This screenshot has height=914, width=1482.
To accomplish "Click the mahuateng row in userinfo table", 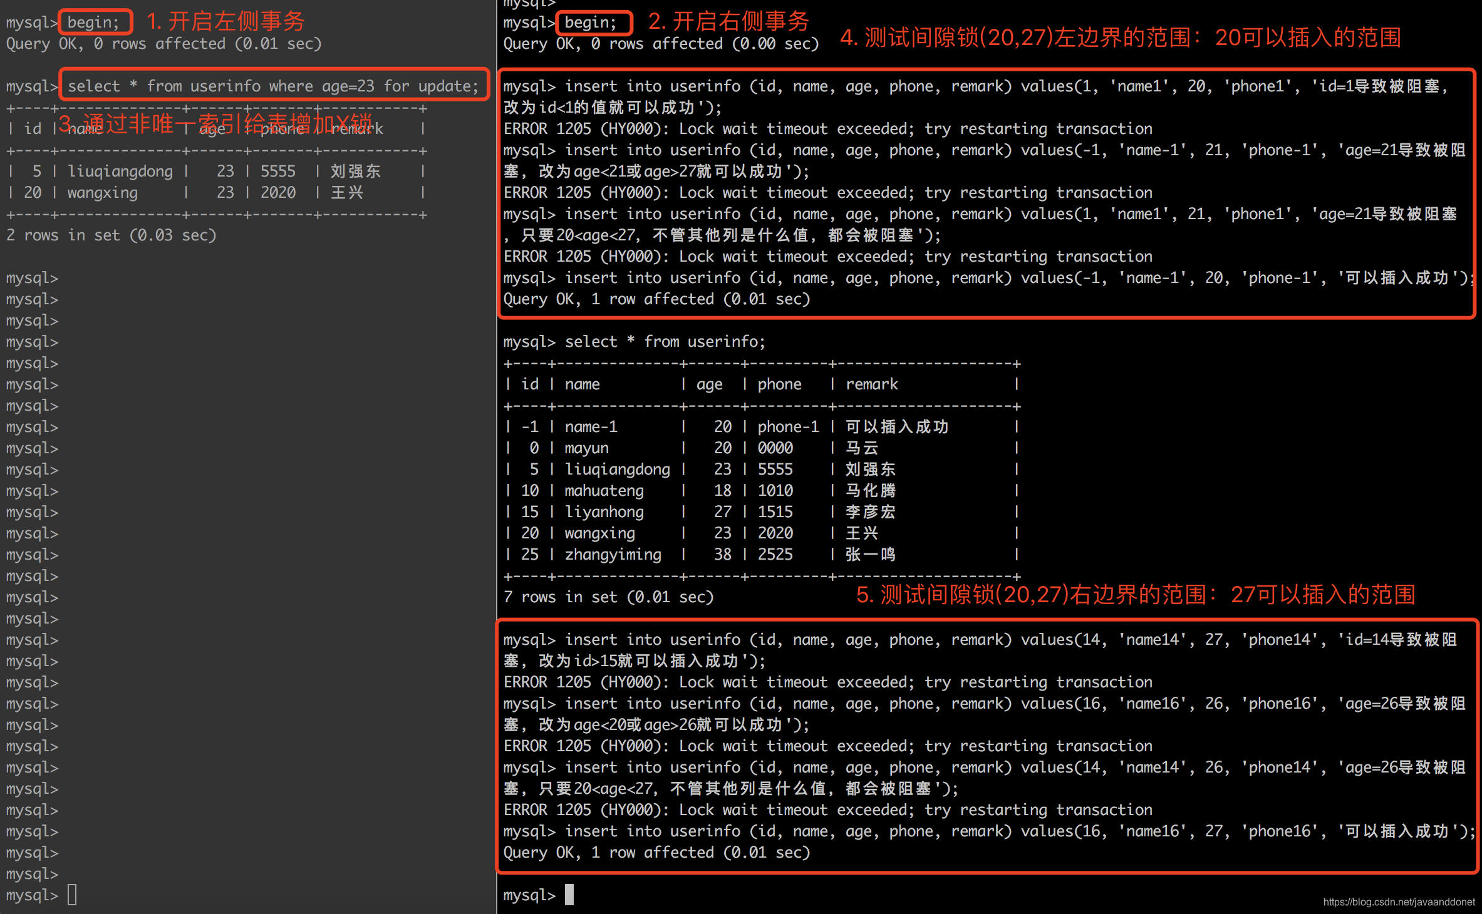I will pos(604,490).
